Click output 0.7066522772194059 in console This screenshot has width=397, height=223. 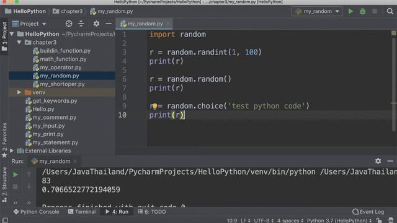(81, 190)
